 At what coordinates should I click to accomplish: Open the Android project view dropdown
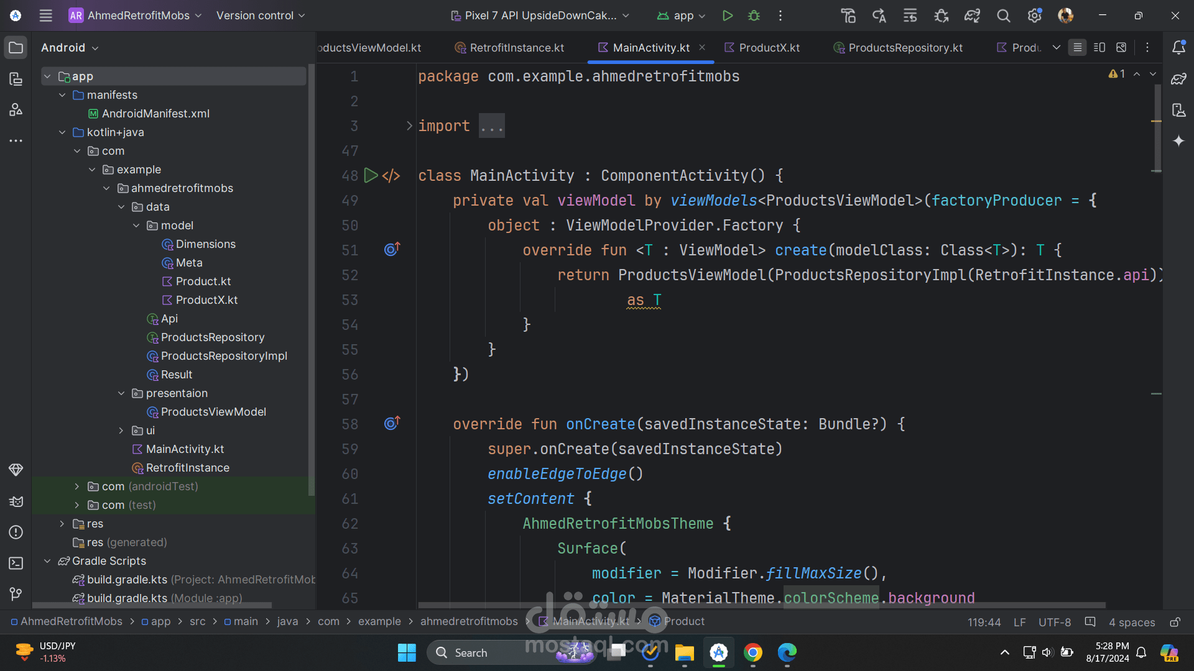pyautogui.click(x=70, y=48)
